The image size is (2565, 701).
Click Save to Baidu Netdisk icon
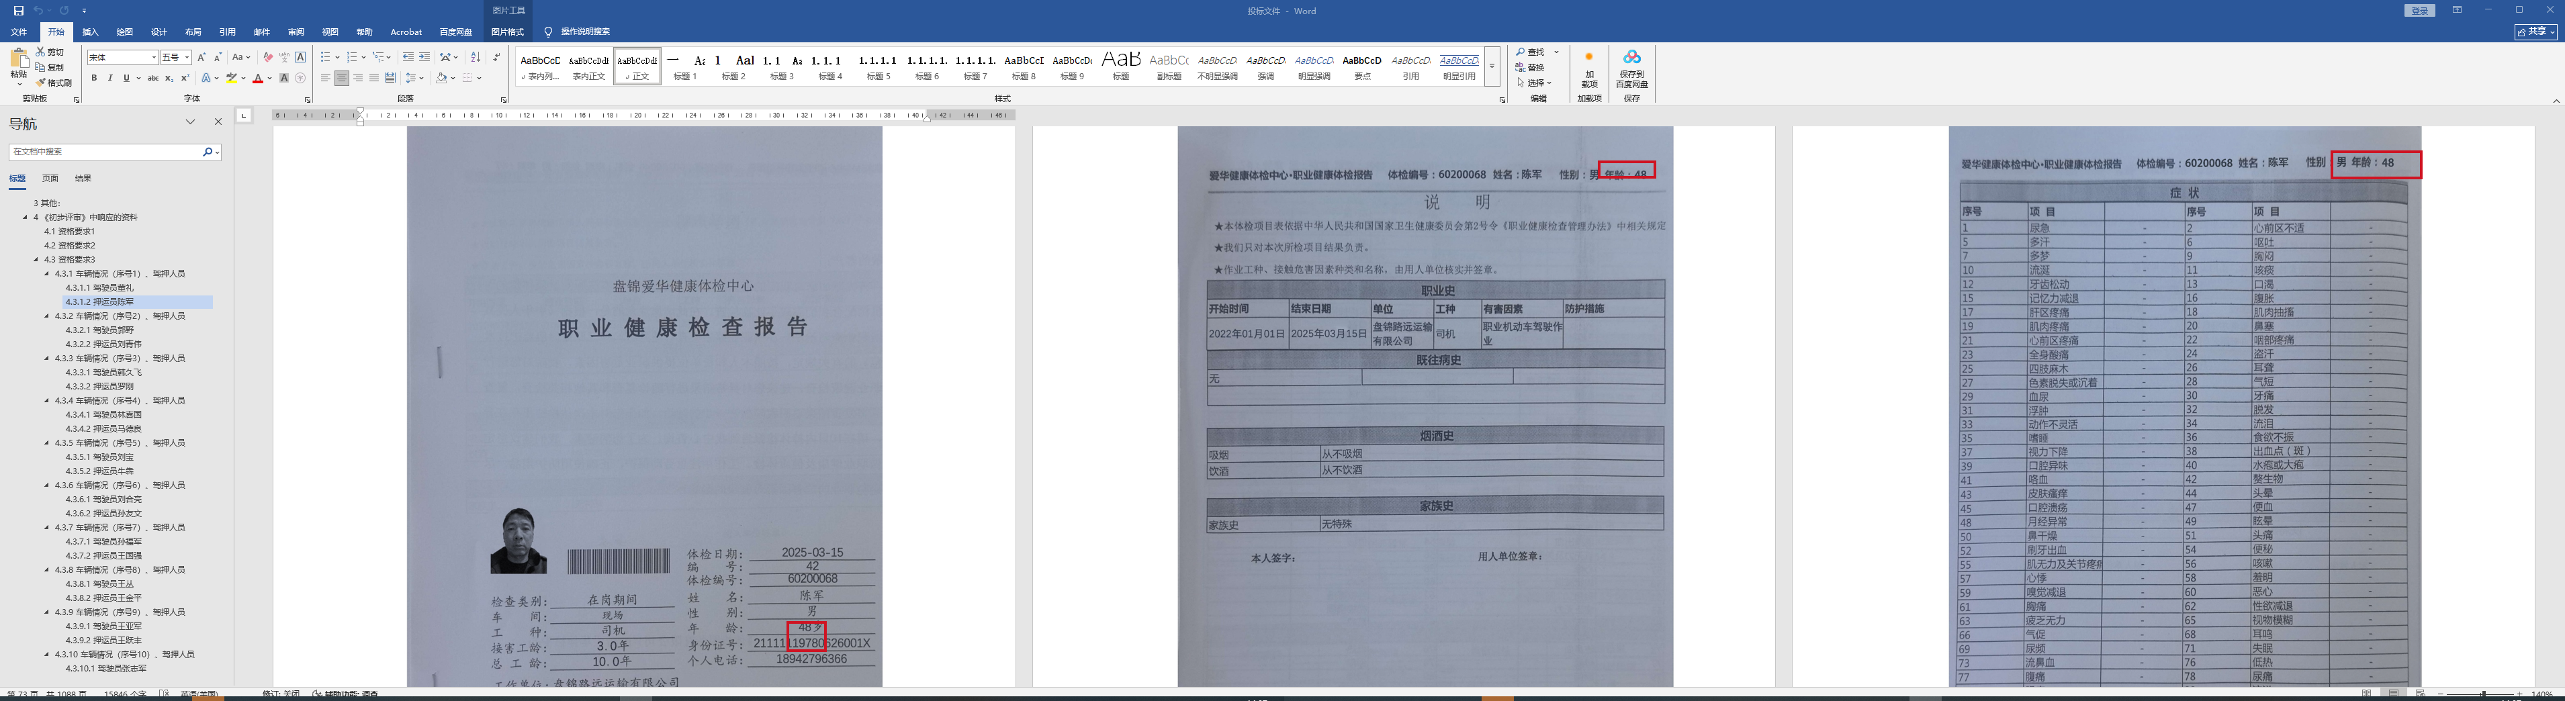[1631, 68]
